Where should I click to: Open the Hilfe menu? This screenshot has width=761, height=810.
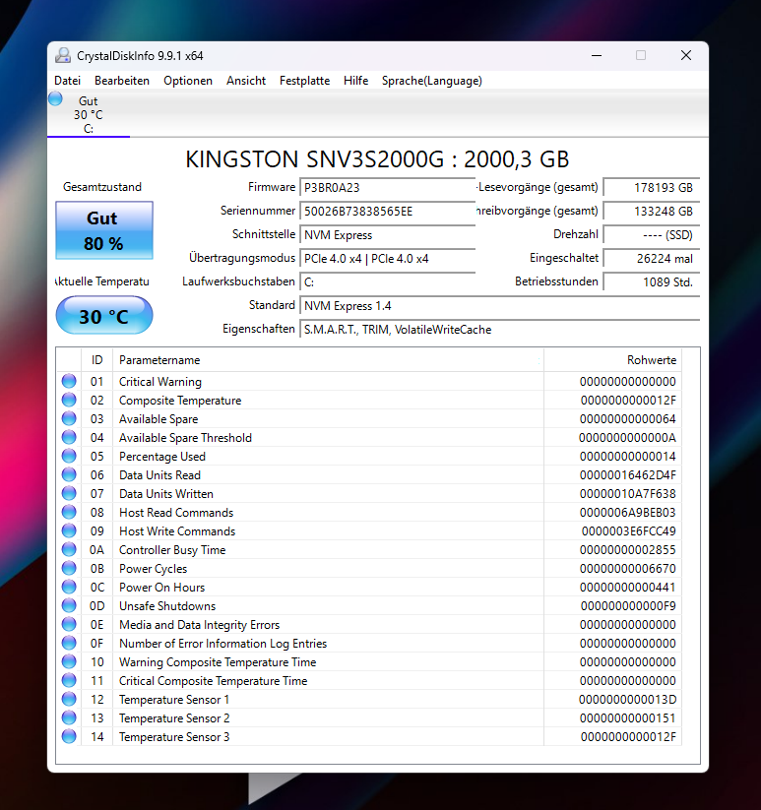[x=356, y=81]
